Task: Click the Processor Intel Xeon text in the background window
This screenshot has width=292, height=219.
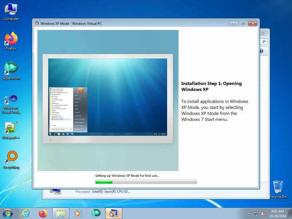Action: click(x=103, y=191)
